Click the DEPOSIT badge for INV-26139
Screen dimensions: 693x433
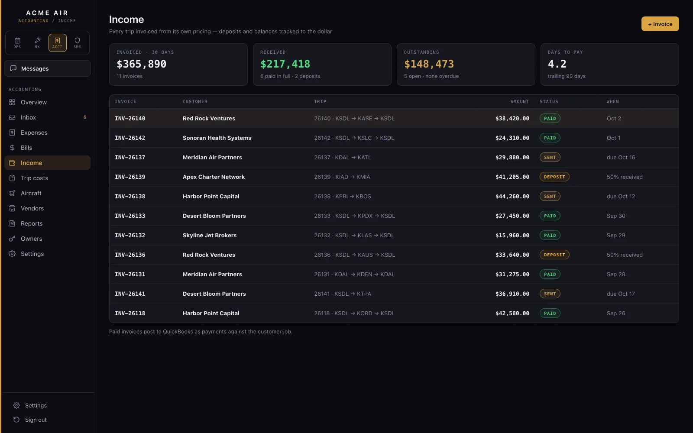pyautogui.click(x=554, y=177)
